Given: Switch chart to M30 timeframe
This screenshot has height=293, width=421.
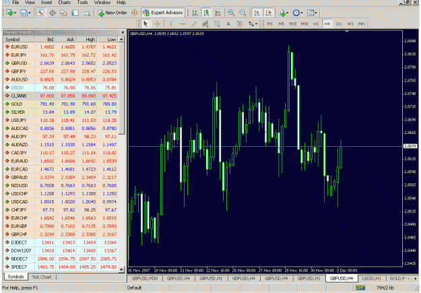Looking at the screenshot, I should [304, 24].
